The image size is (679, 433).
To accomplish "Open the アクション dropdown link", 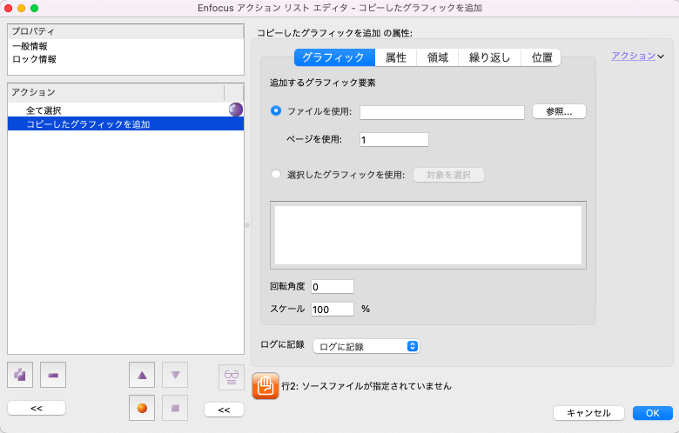I will point(637,56).
